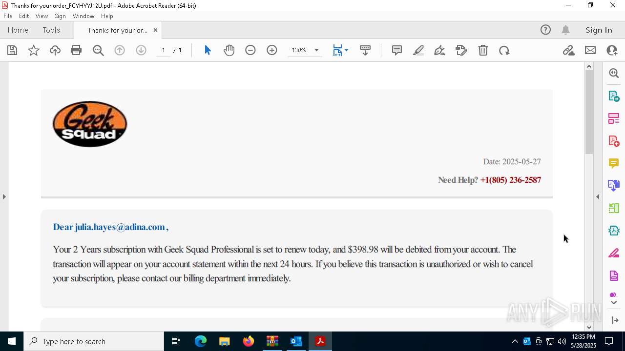This screenshot has height=351, width=625.
Task: Open the View menu
Action: 42,16
